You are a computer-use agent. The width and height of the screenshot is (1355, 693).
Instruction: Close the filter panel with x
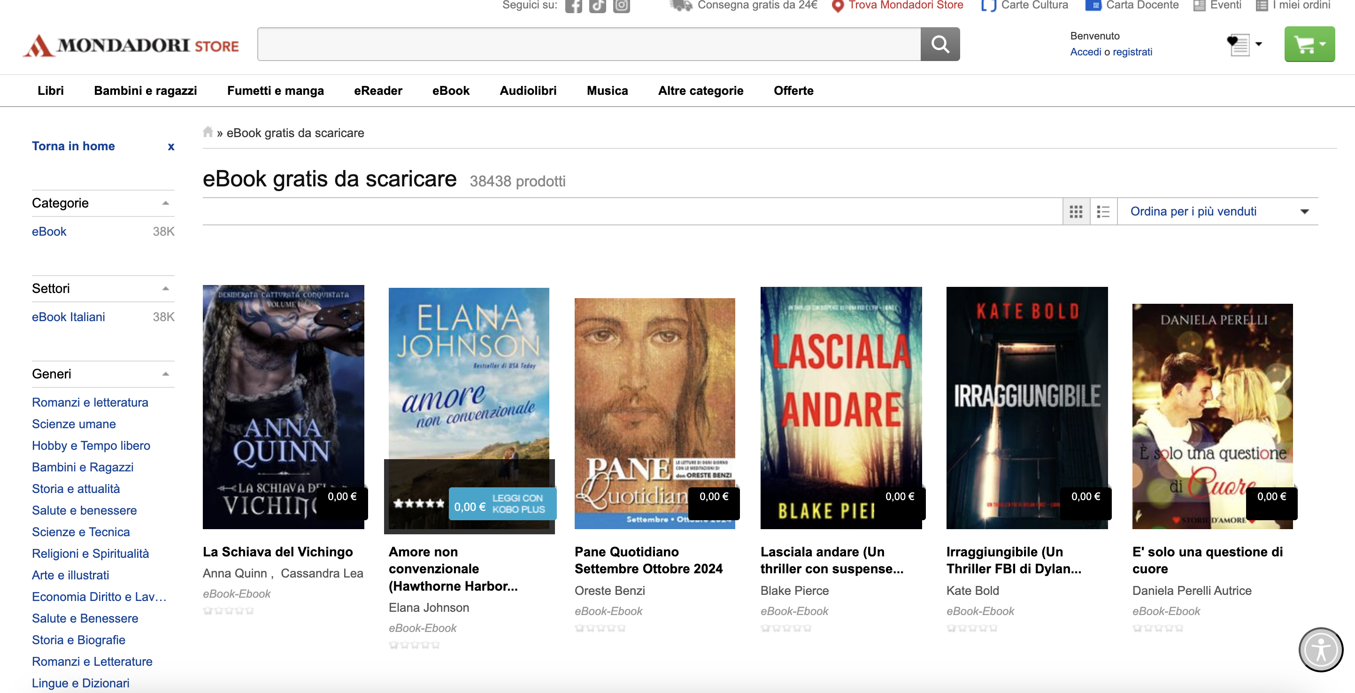pos(171,146)
